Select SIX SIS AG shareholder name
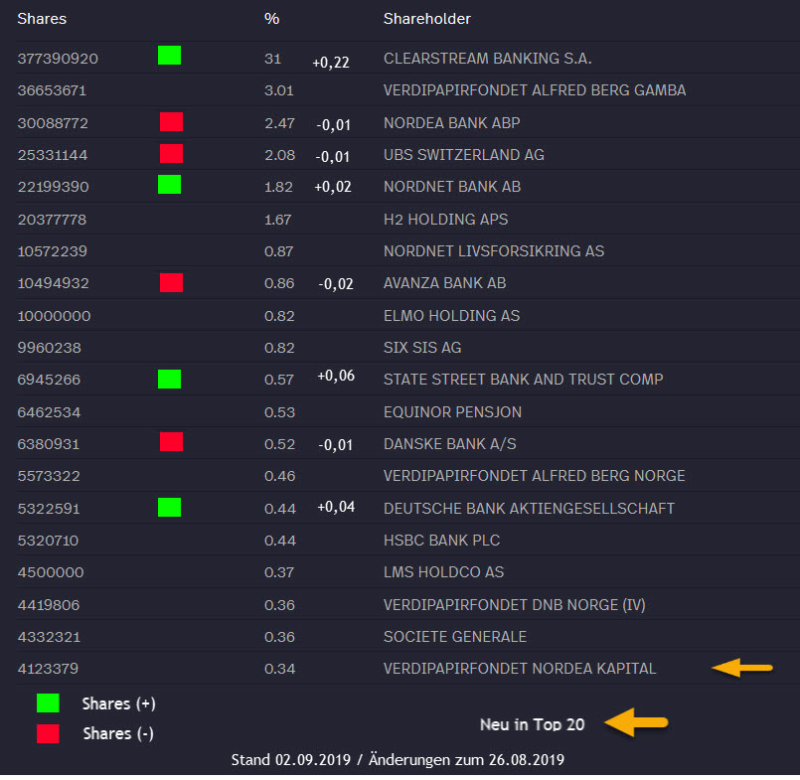The width and height of the screenshot is (800, 780). 422,348
